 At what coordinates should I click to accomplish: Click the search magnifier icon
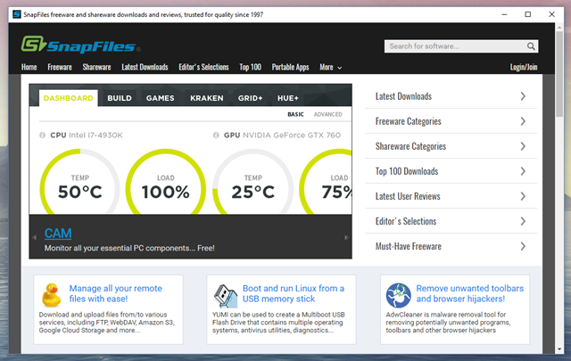click(x=531, y=46)
